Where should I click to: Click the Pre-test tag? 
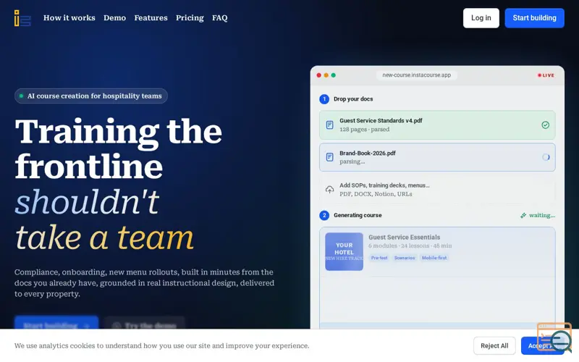[379, 258]
